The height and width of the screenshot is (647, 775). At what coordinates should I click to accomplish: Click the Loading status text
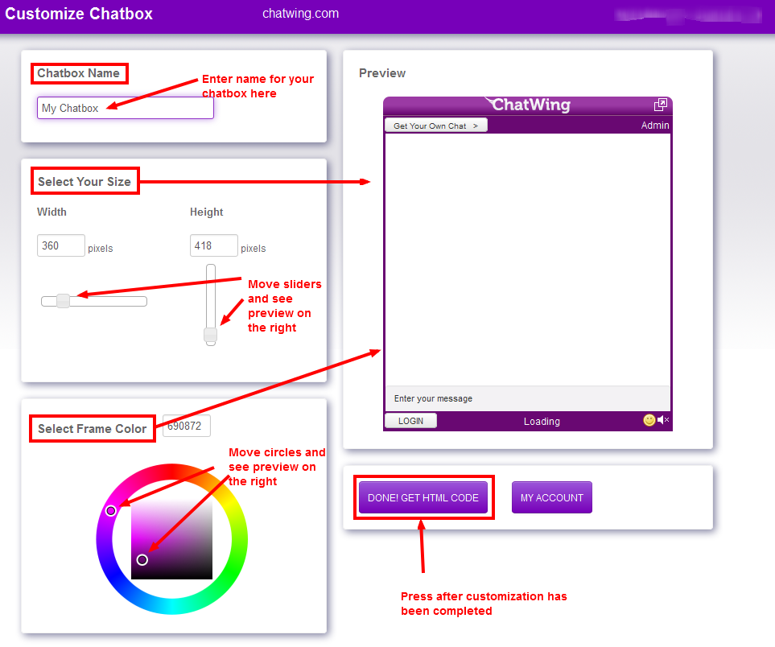[542, 421]
